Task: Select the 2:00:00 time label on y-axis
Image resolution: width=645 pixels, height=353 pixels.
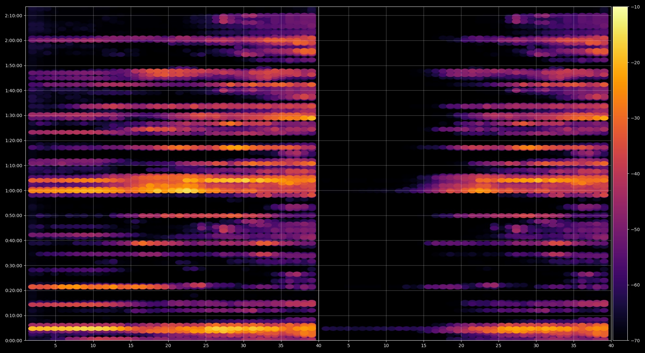Action: point(13,41)
